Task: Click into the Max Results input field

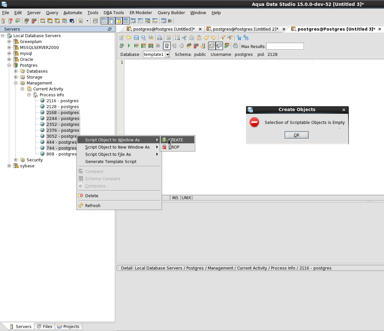Action: click(285, 46)
